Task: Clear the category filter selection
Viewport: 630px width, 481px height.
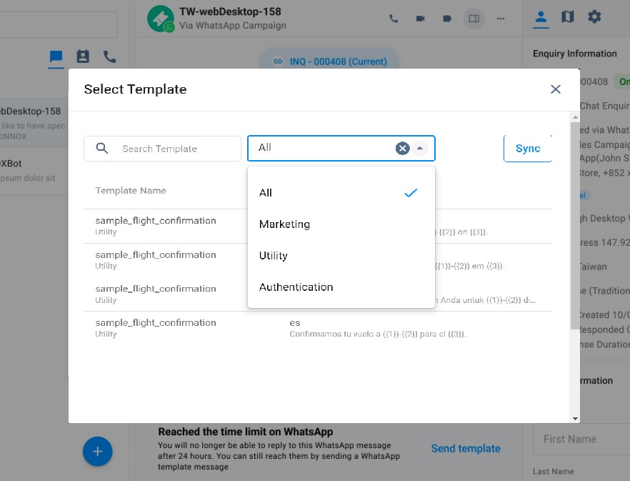Action: (x=402, y=149)
